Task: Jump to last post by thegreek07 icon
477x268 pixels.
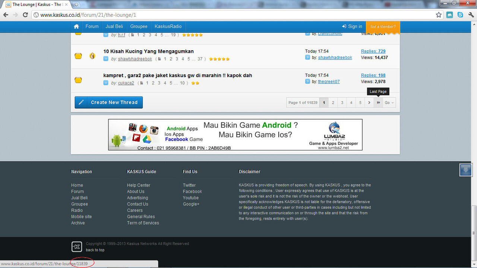Action: point(307,82)
